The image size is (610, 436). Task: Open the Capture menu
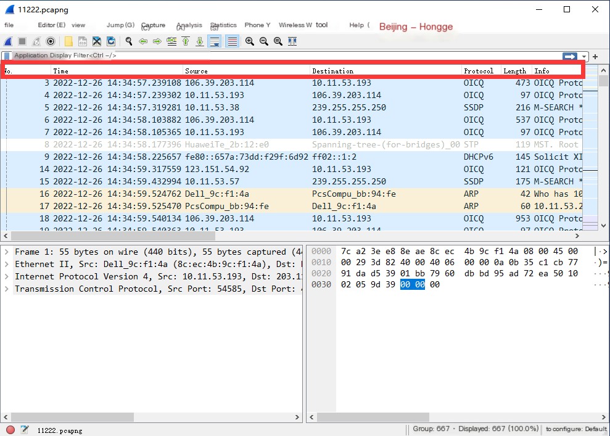pos(154,25)
